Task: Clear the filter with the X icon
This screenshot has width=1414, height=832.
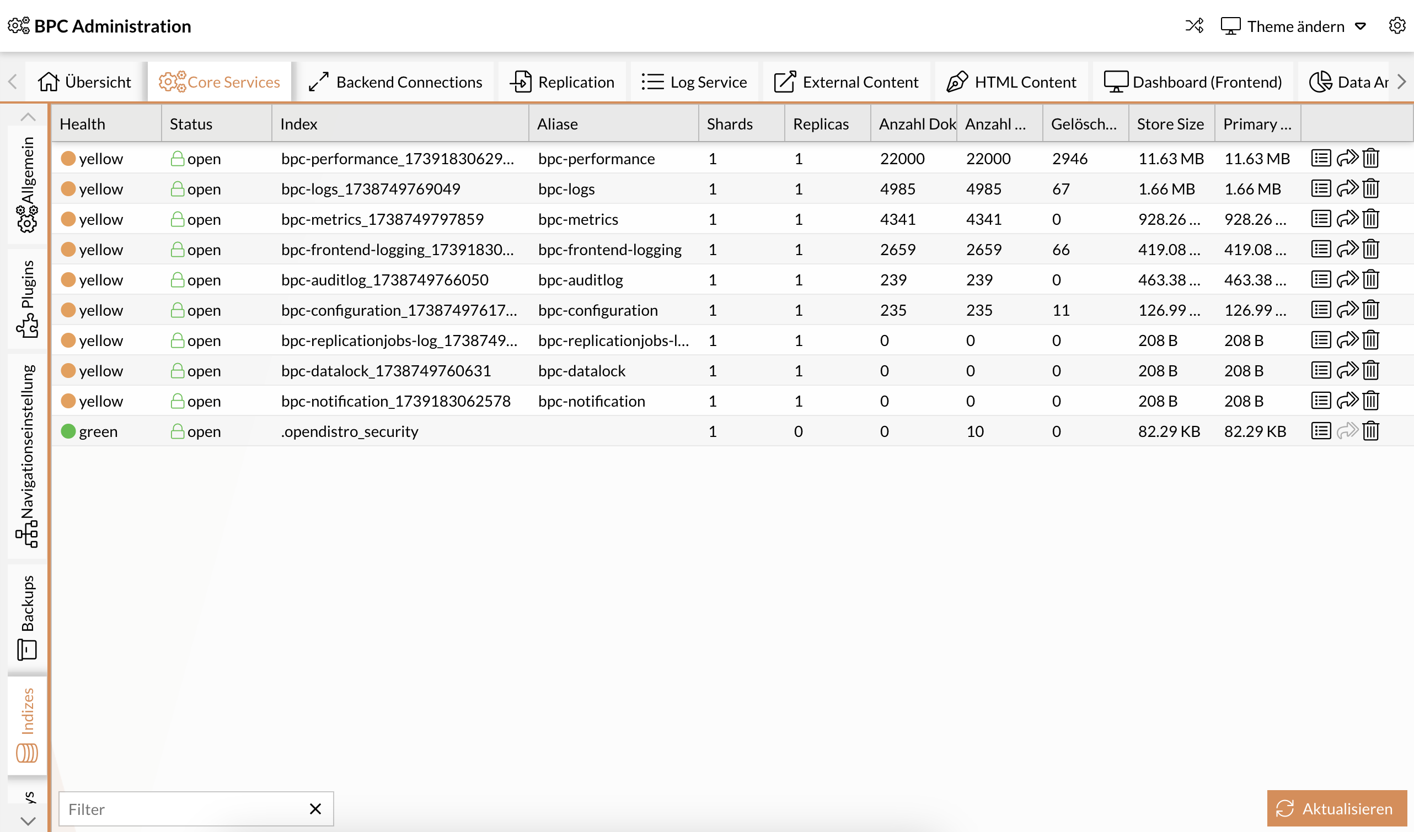Action: 315,808
